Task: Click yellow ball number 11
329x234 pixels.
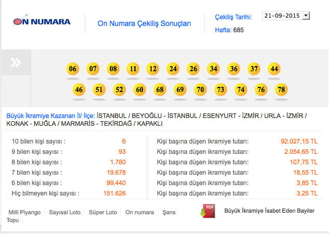Action: 133,69
